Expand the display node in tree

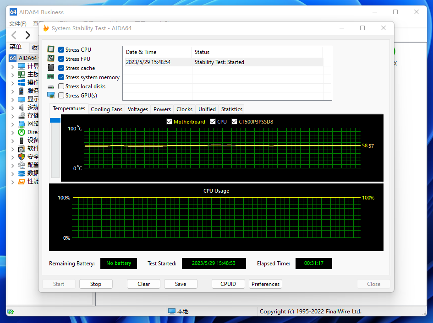point(12,100)
